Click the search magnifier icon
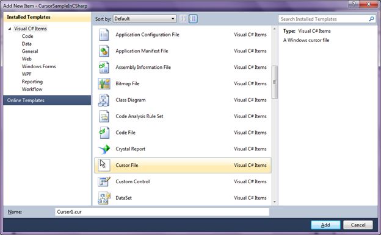Image resolution: width=381 pixels, height=235 pixels. (x=371, y=19)
